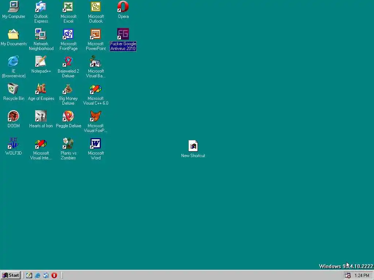Launch Outlook Express from Quick Launch

(46, 276)
